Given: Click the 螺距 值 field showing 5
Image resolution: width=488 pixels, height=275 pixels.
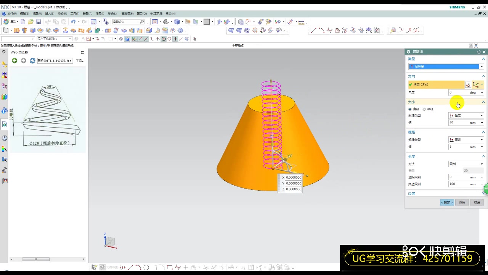Looking at the screenshot, I should coord(459,147).
